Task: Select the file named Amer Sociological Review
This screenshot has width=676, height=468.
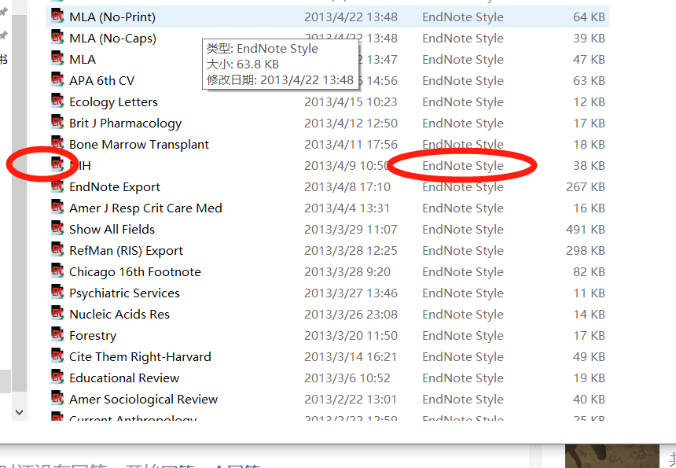Action: 144,399
